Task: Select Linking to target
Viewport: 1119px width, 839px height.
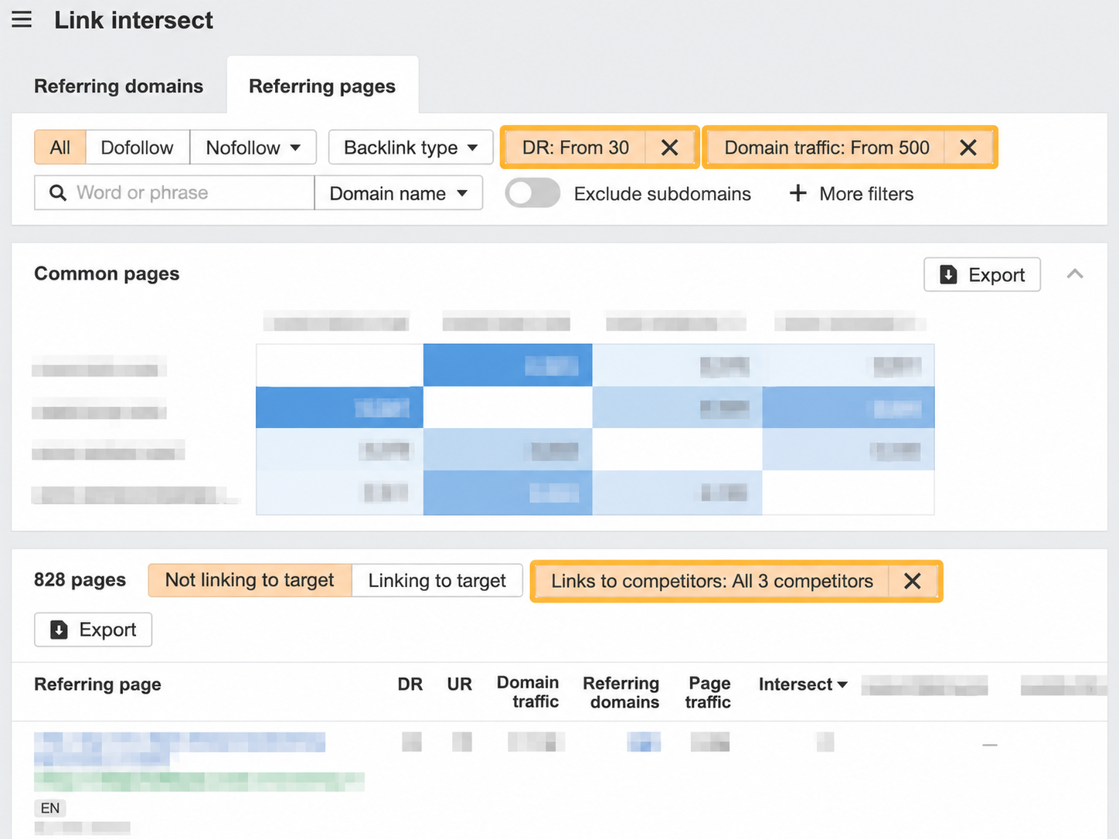Action: [437, 580]
